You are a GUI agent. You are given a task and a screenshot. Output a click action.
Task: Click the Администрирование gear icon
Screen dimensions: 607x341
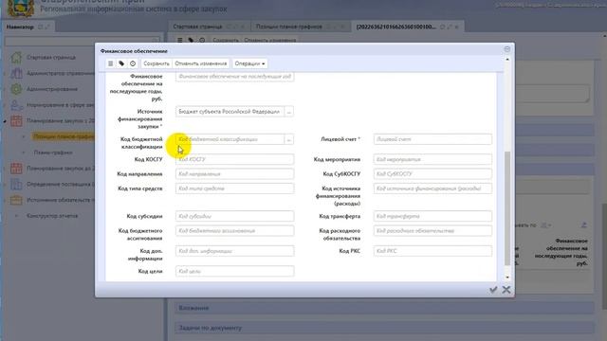click(x=16, y=89)
